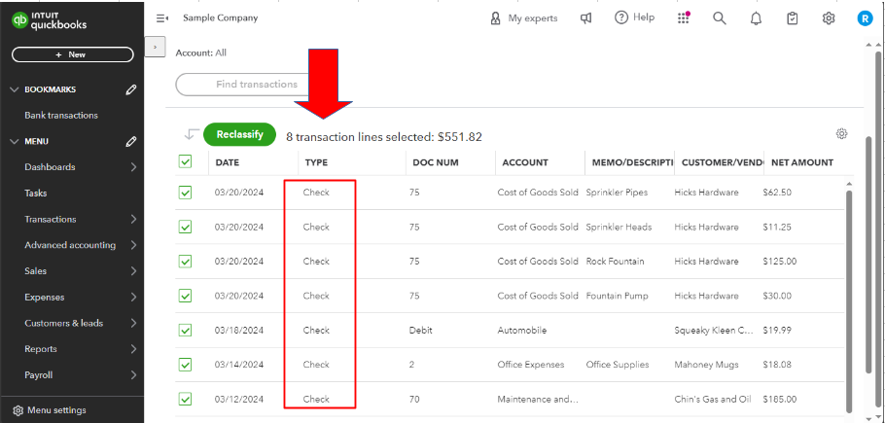Sort by the DATE column header
Viewport: 885px width, 423px height.
pyautogui.click(x=228, y=162)
